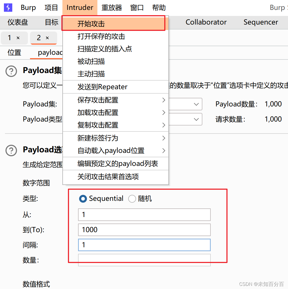288x289 pixels.
Task: Choose 打开保存的攻击 menu entry
Action: click(116, 36)
